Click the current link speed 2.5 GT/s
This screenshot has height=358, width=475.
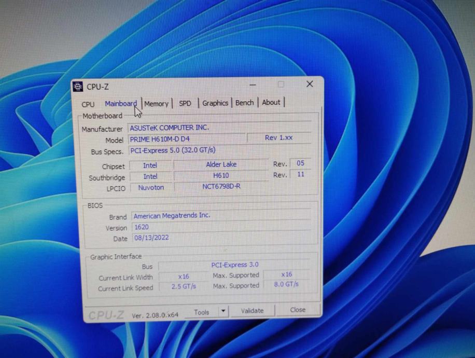pyautogui.click(x=184, y=286)
